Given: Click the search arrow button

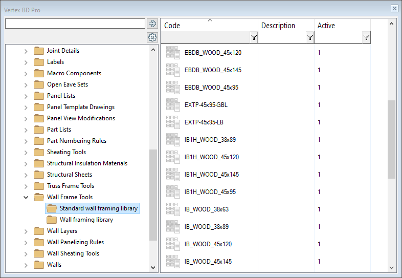Looking at the screenshot, I should [x=152, y=24].
